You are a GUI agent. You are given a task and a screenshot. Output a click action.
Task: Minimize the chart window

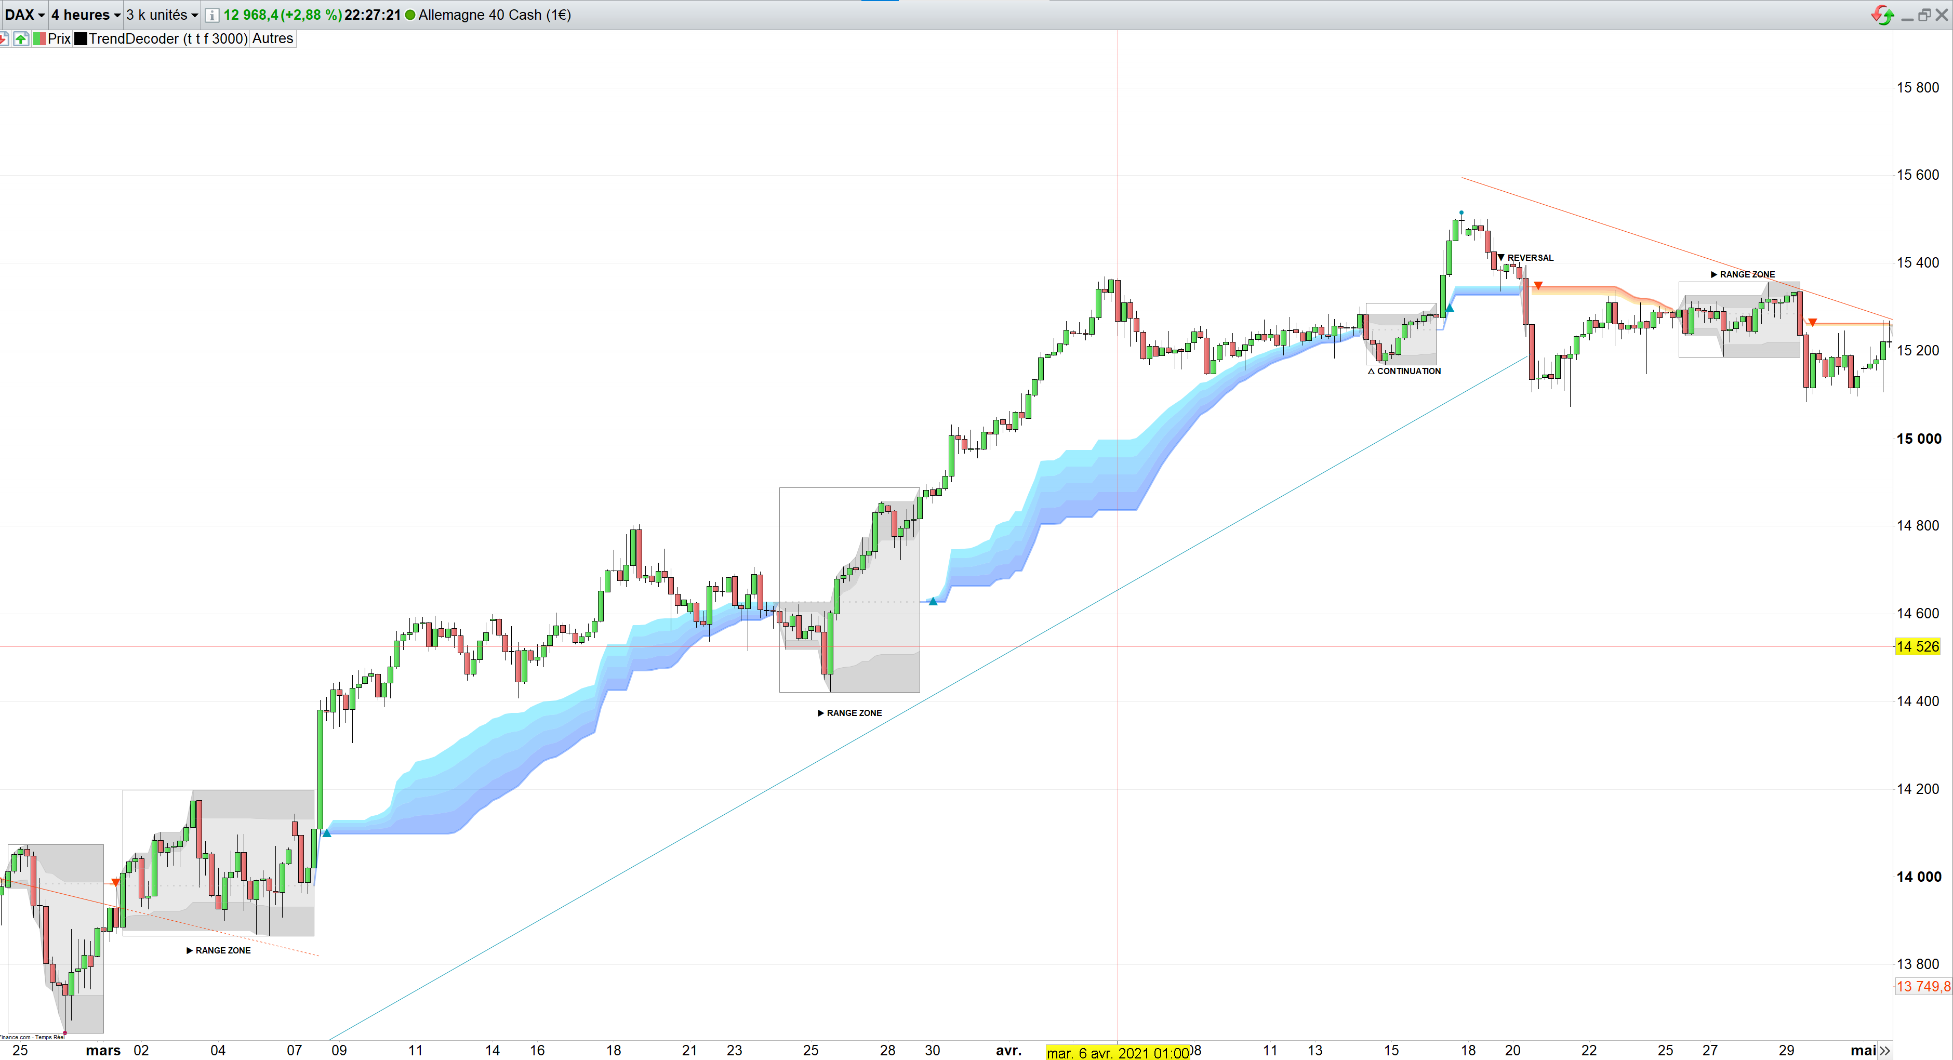click(x=1907, y=17)
